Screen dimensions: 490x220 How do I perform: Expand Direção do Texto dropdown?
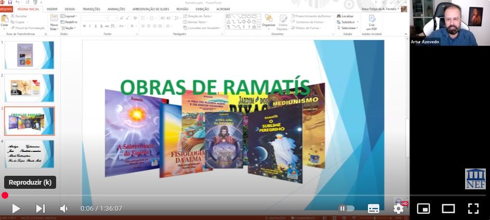pyautogui.click(x=197, y=16)
